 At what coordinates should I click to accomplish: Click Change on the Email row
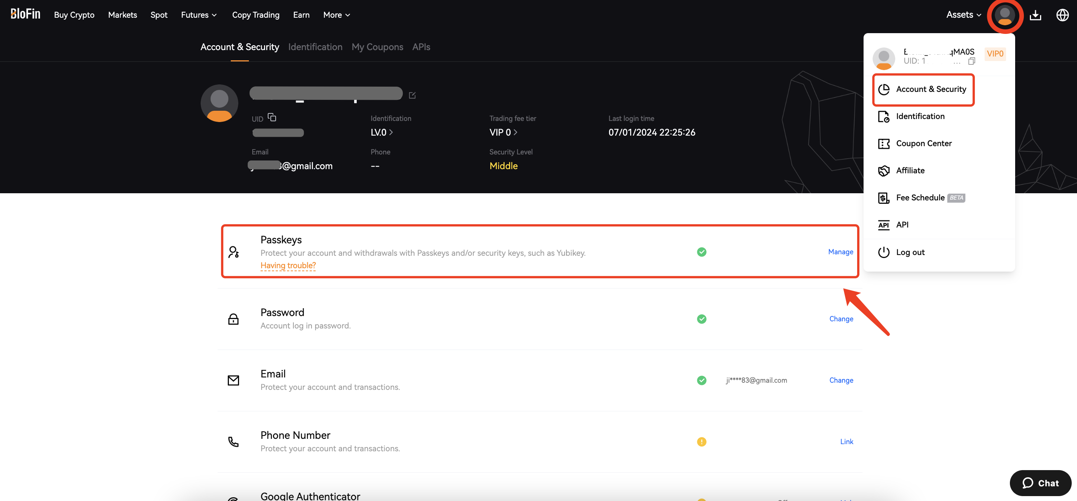coord(841,380)
